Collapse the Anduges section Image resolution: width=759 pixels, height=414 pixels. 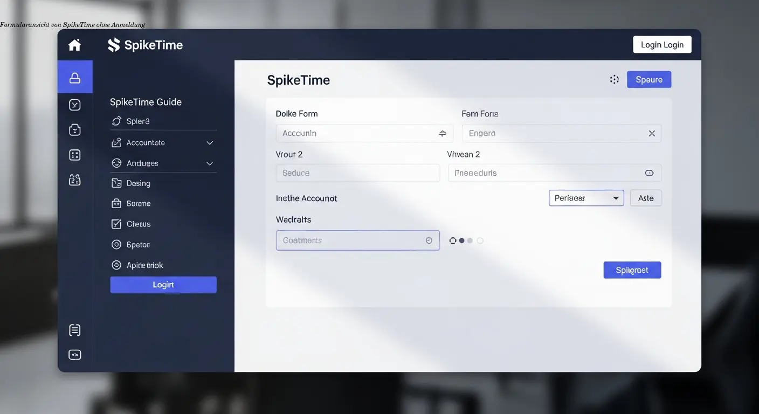[210, 163]
